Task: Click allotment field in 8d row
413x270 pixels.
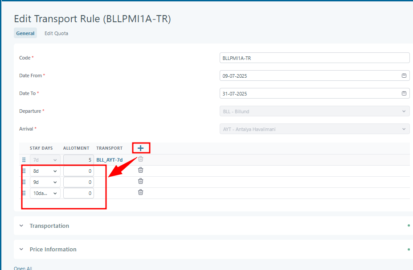Action: [x=78, y=171]
